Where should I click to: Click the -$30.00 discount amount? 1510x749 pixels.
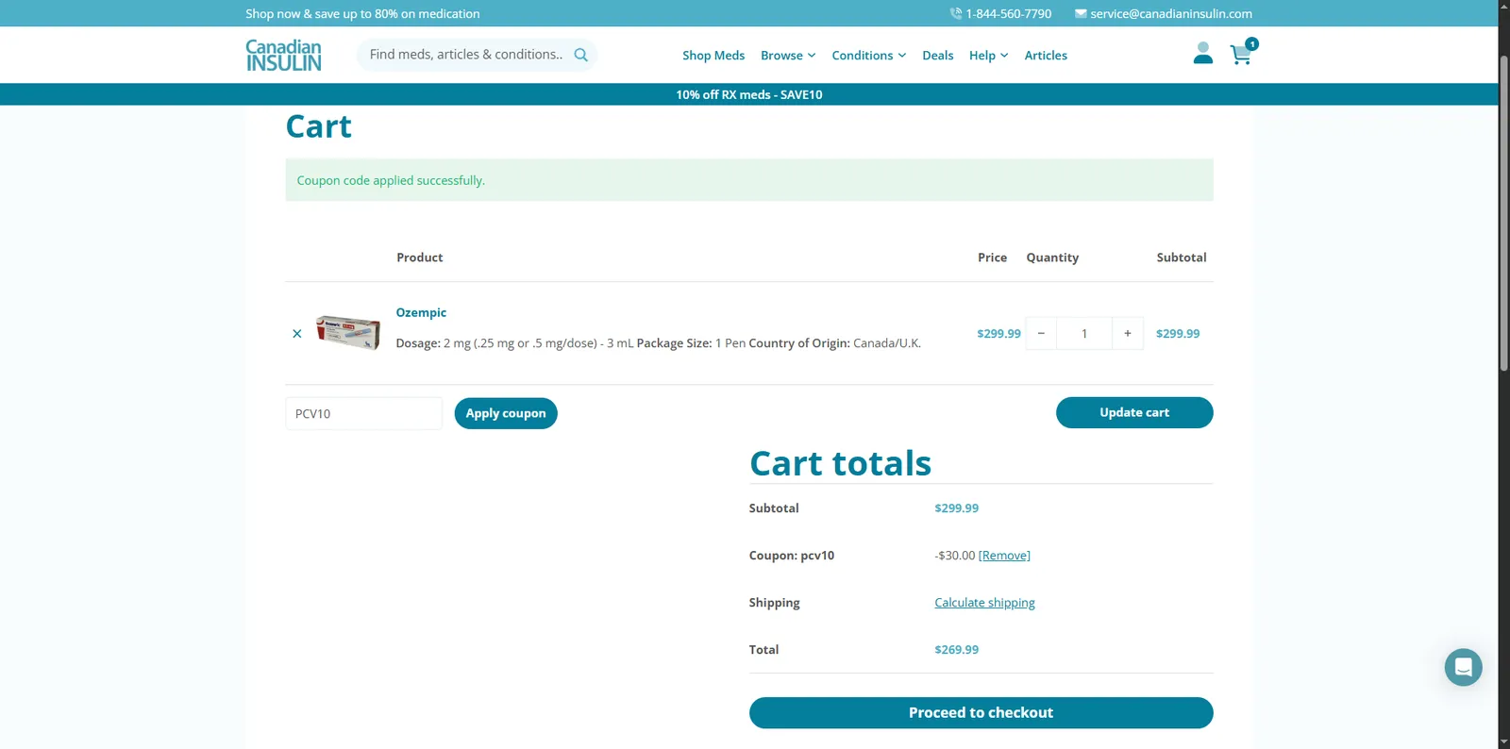(954, 556)
